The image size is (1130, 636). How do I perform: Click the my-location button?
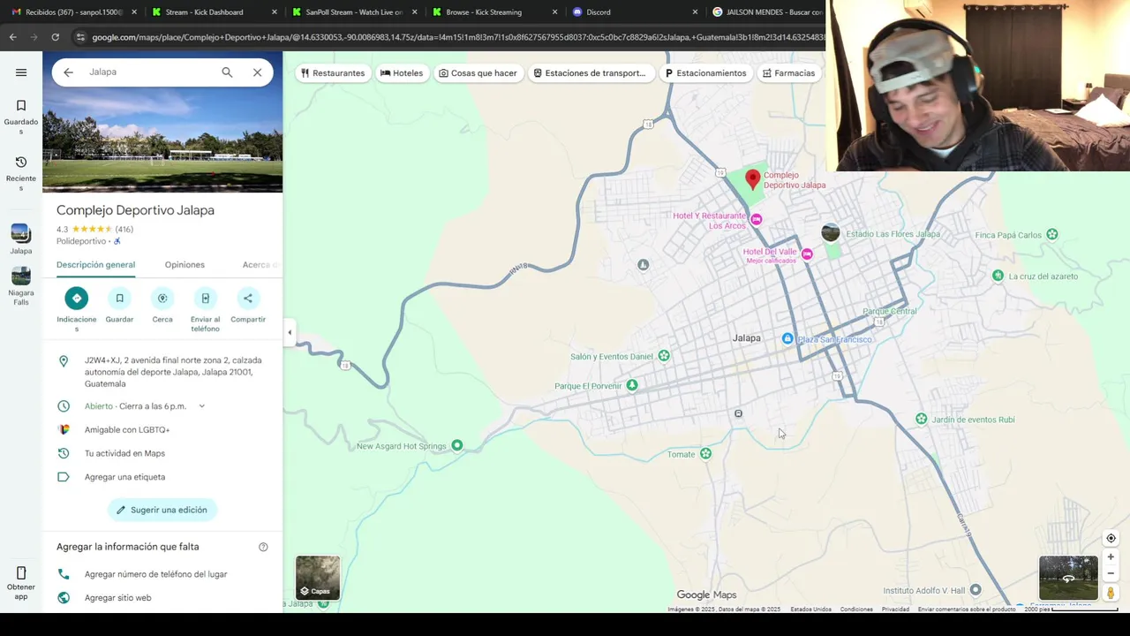[1111, 539]
